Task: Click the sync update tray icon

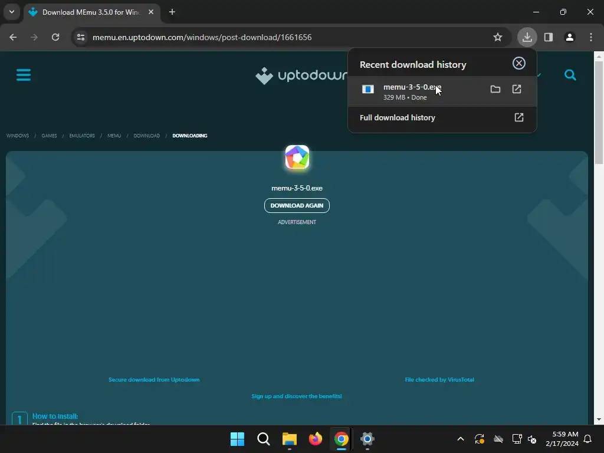Action: click(x=479, y=439)
